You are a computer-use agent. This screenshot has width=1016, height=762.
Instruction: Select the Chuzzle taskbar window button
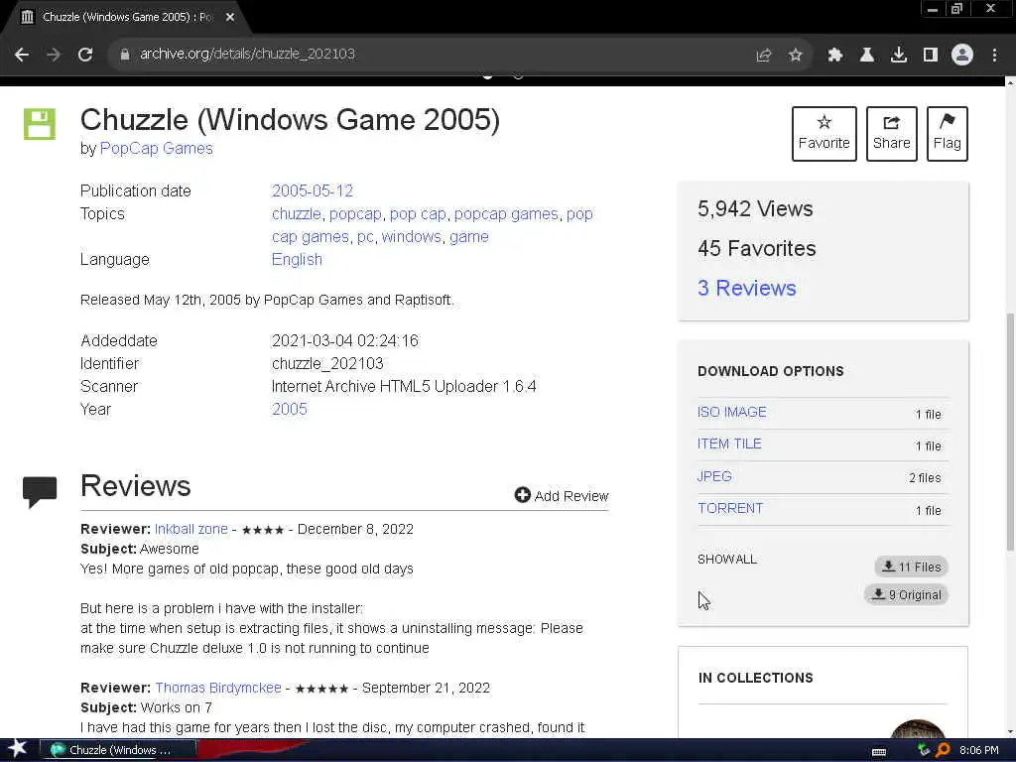(117, 750)
